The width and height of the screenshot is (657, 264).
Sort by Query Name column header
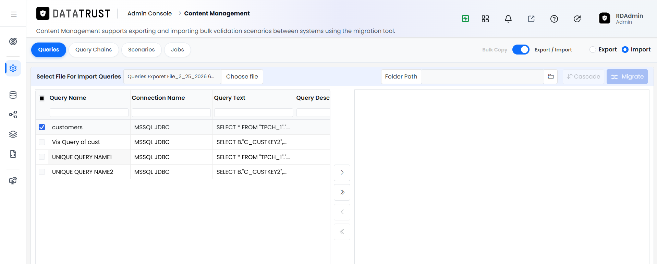click(68, 98)
